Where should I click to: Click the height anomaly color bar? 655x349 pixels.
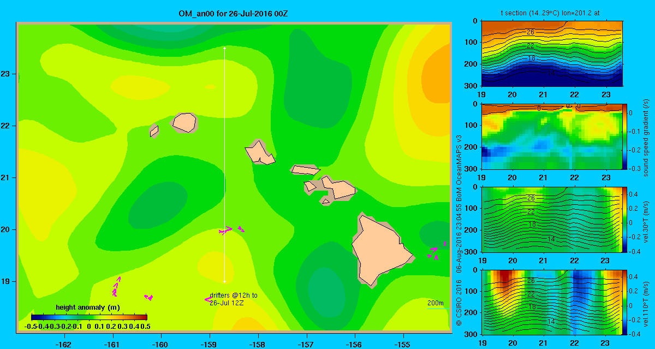click(89, 317)
